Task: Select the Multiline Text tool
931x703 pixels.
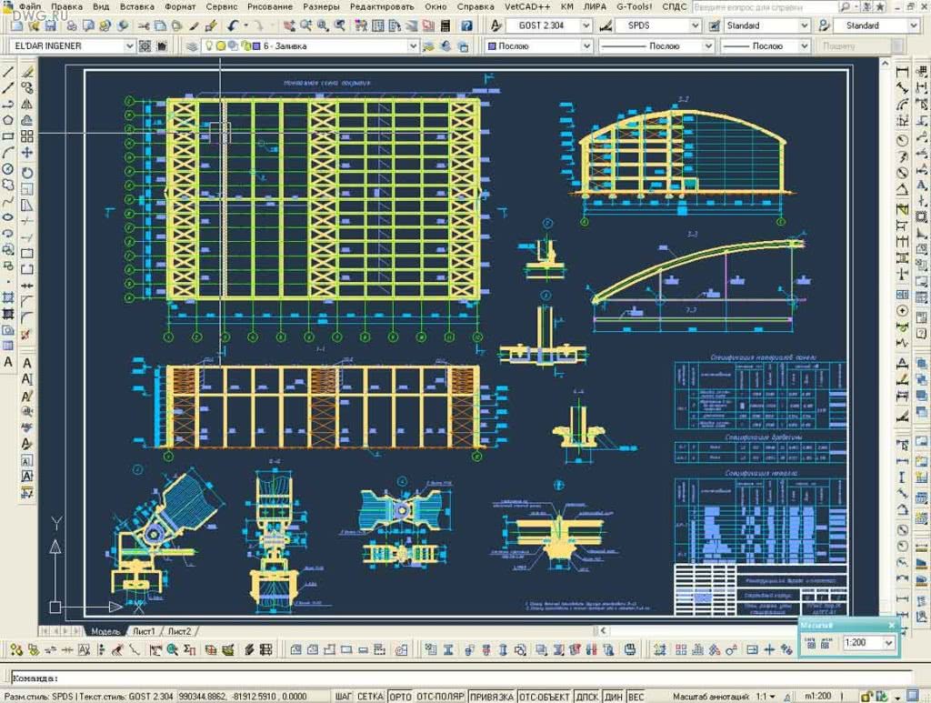Action: tap(8, 362)
